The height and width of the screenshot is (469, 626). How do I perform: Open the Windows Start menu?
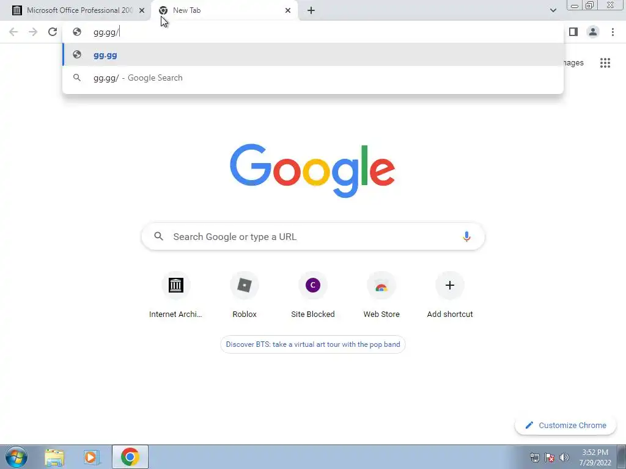pos(16,457)
